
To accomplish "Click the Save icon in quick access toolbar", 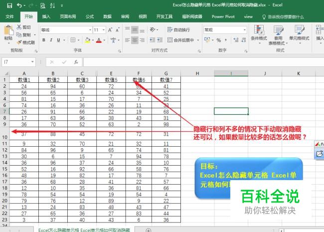I will tap(9, 5).
